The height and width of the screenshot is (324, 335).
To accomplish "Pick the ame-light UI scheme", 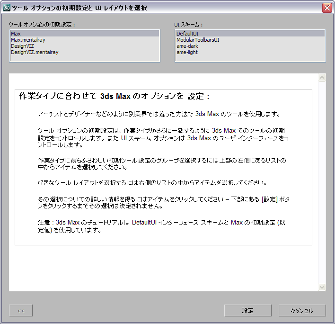I will pos(250,52).
